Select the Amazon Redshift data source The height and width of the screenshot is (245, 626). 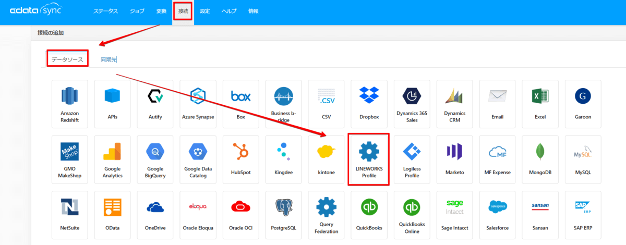click(x=70, y=103)
